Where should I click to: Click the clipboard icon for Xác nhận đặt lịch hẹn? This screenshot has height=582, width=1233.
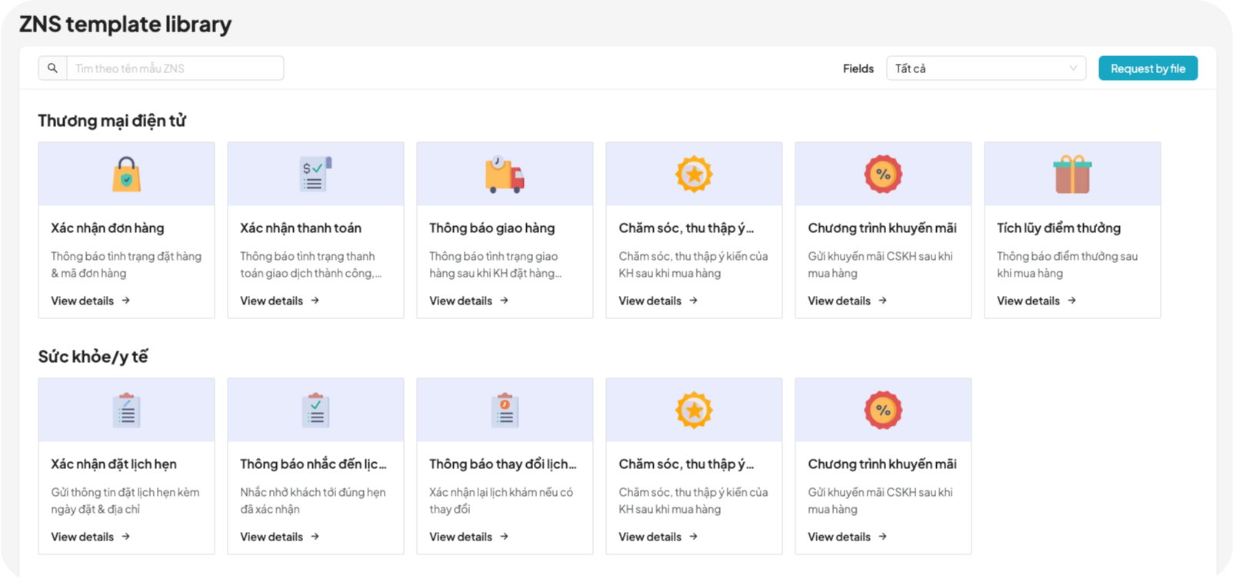coord(126,410)
